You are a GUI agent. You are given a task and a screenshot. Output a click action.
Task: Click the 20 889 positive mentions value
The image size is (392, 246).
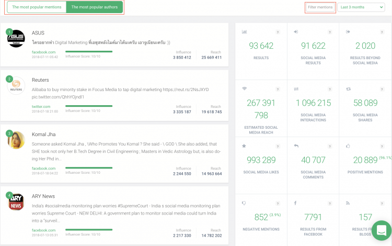[365, 160]
